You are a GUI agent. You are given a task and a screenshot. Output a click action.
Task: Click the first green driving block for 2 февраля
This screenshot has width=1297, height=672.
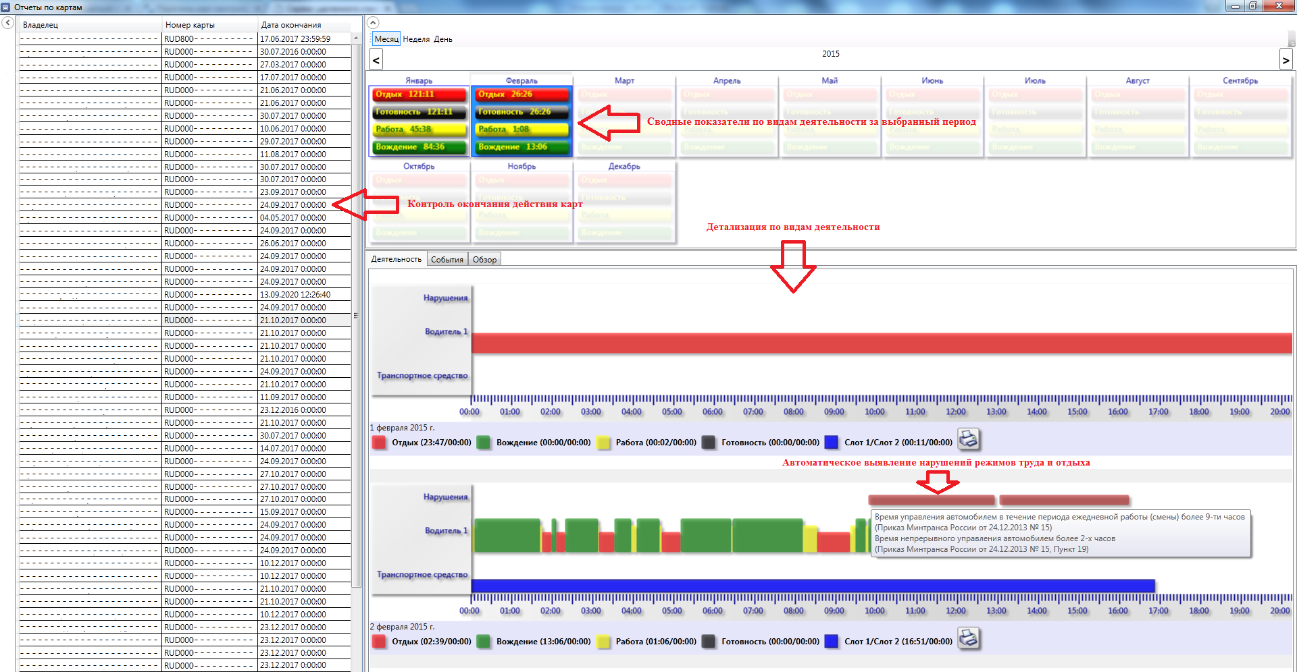point(507,535)
